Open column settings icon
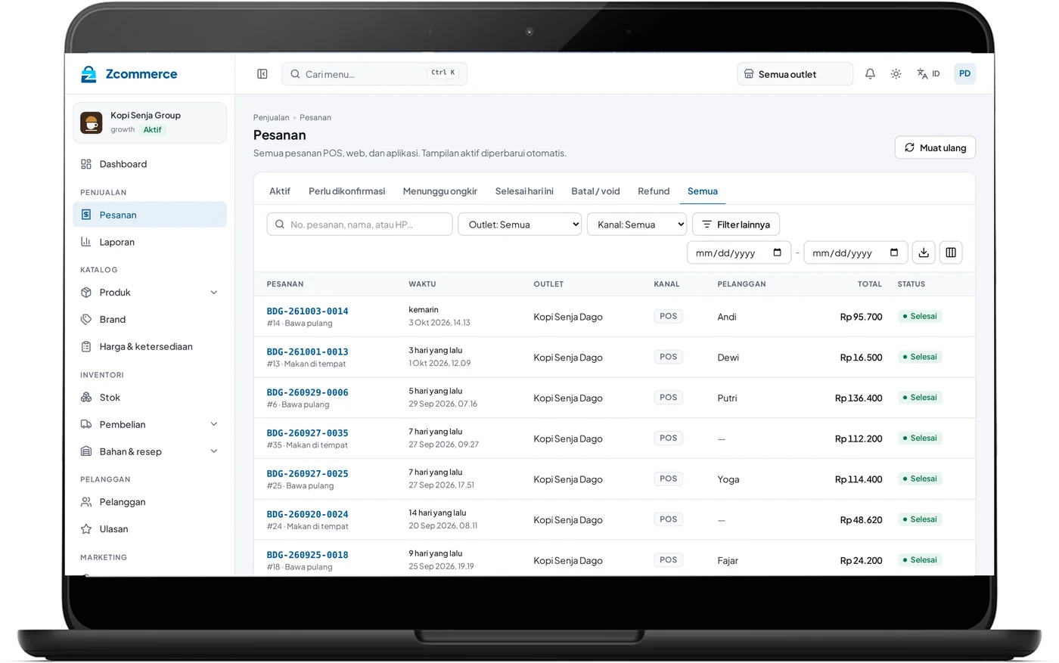Viewport: 1059px width, 663px height. pyautogui.click(x=951, y=252)
